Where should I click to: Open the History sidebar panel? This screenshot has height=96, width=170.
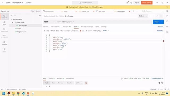click(5, 50)
